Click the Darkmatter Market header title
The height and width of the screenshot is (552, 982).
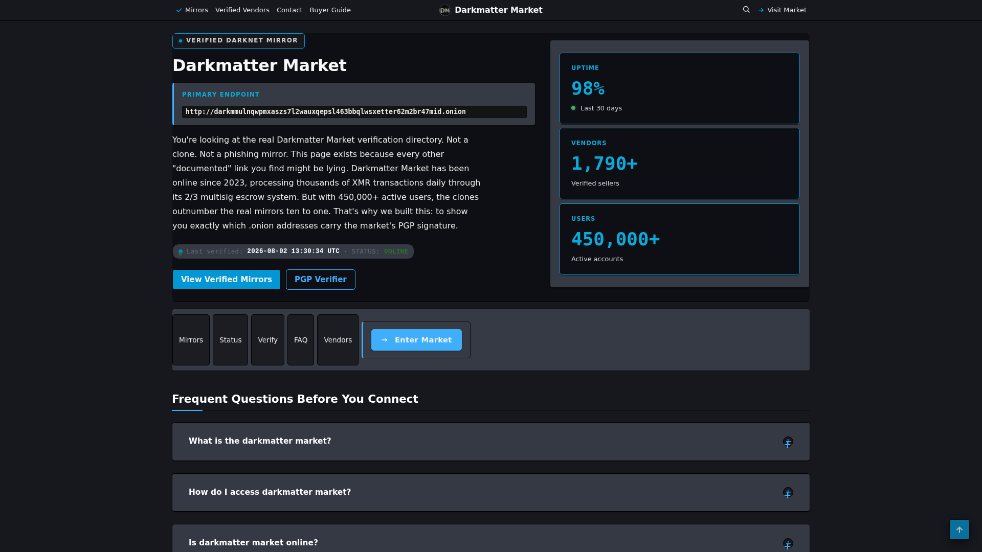(x=498, y=10)
